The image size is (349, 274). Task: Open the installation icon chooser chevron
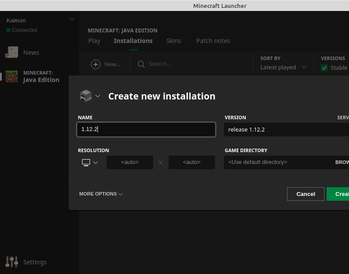[x=97, y=96]
